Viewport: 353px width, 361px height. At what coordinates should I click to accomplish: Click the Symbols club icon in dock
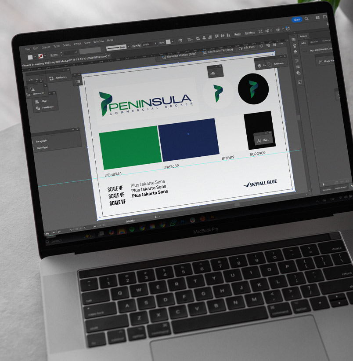295,52
